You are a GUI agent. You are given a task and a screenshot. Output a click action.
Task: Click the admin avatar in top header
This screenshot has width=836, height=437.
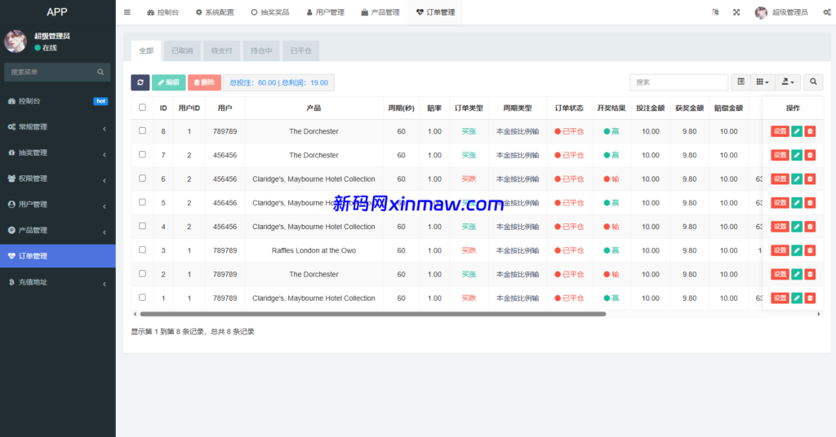click(761, 12)
